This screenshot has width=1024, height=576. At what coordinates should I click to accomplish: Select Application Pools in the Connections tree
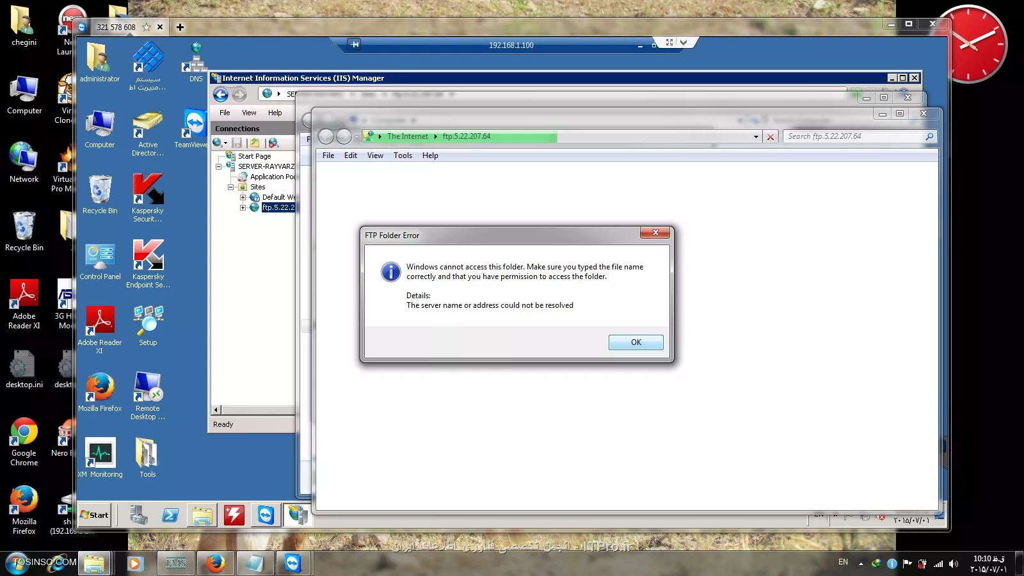[273, 177]
